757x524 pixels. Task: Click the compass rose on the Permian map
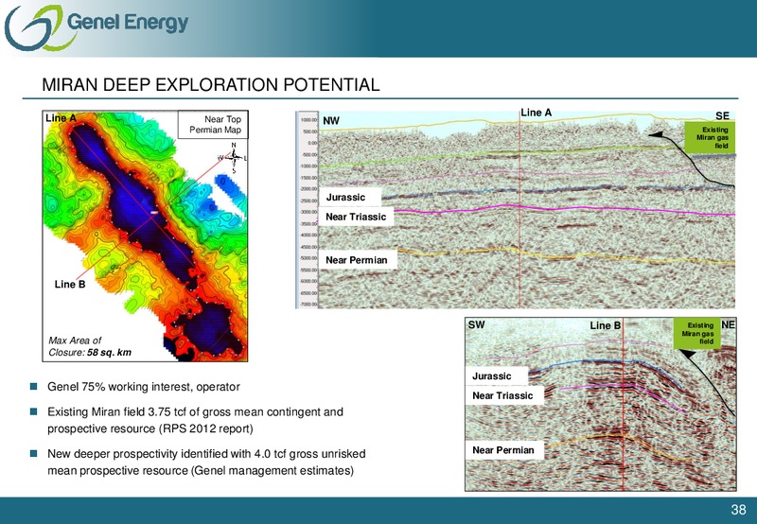[x=233, y=157]
